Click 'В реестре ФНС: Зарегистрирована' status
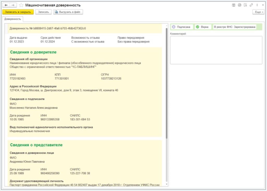Screen dimensions: 267x191 click(x=234, y=27)
